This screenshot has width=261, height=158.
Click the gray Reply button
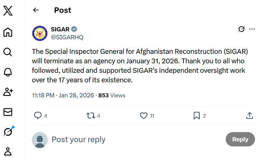pyautogui.click(x=240, y=139)
